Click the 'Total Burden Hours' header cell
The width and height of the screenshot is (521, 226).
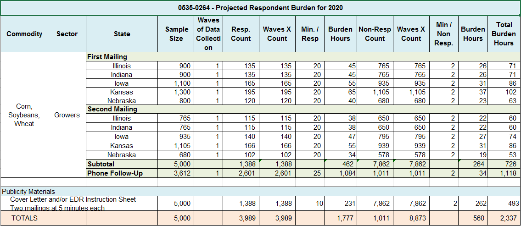(504, 34)
